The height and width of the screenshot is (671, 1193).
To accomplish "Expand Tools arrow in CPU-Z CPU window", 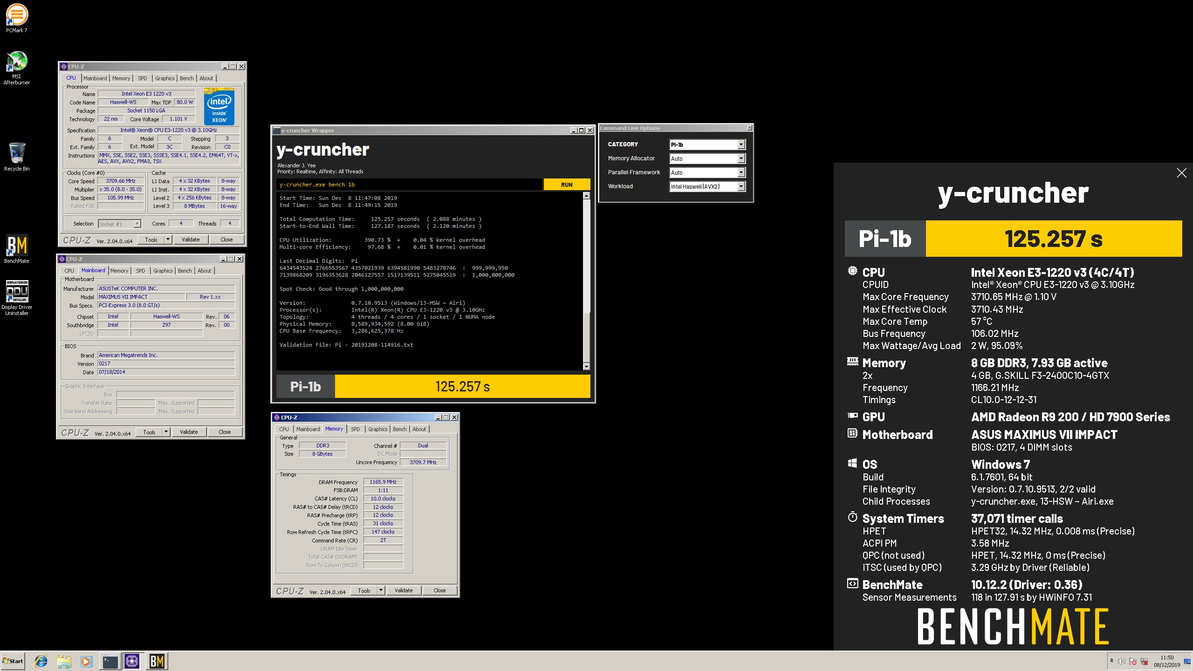I will click(168, 240).
